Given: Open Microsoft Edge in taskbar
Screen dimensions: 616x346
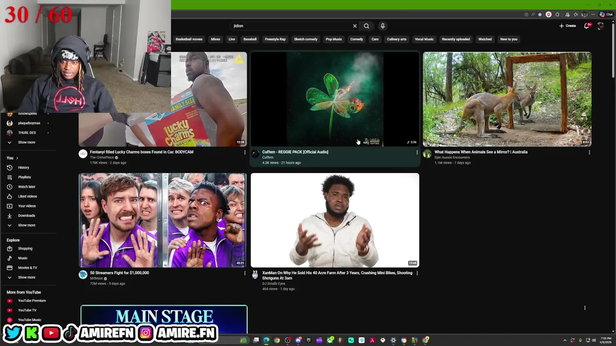Looking at the screenshot, I should (266, 340).
